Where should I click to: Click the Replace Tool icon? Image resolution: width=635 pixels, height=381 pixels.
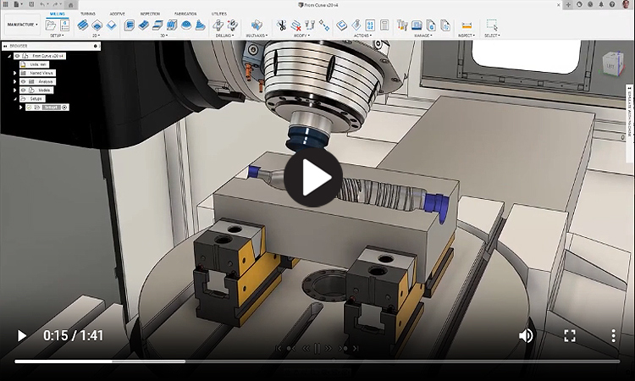(x=310, y=25)
